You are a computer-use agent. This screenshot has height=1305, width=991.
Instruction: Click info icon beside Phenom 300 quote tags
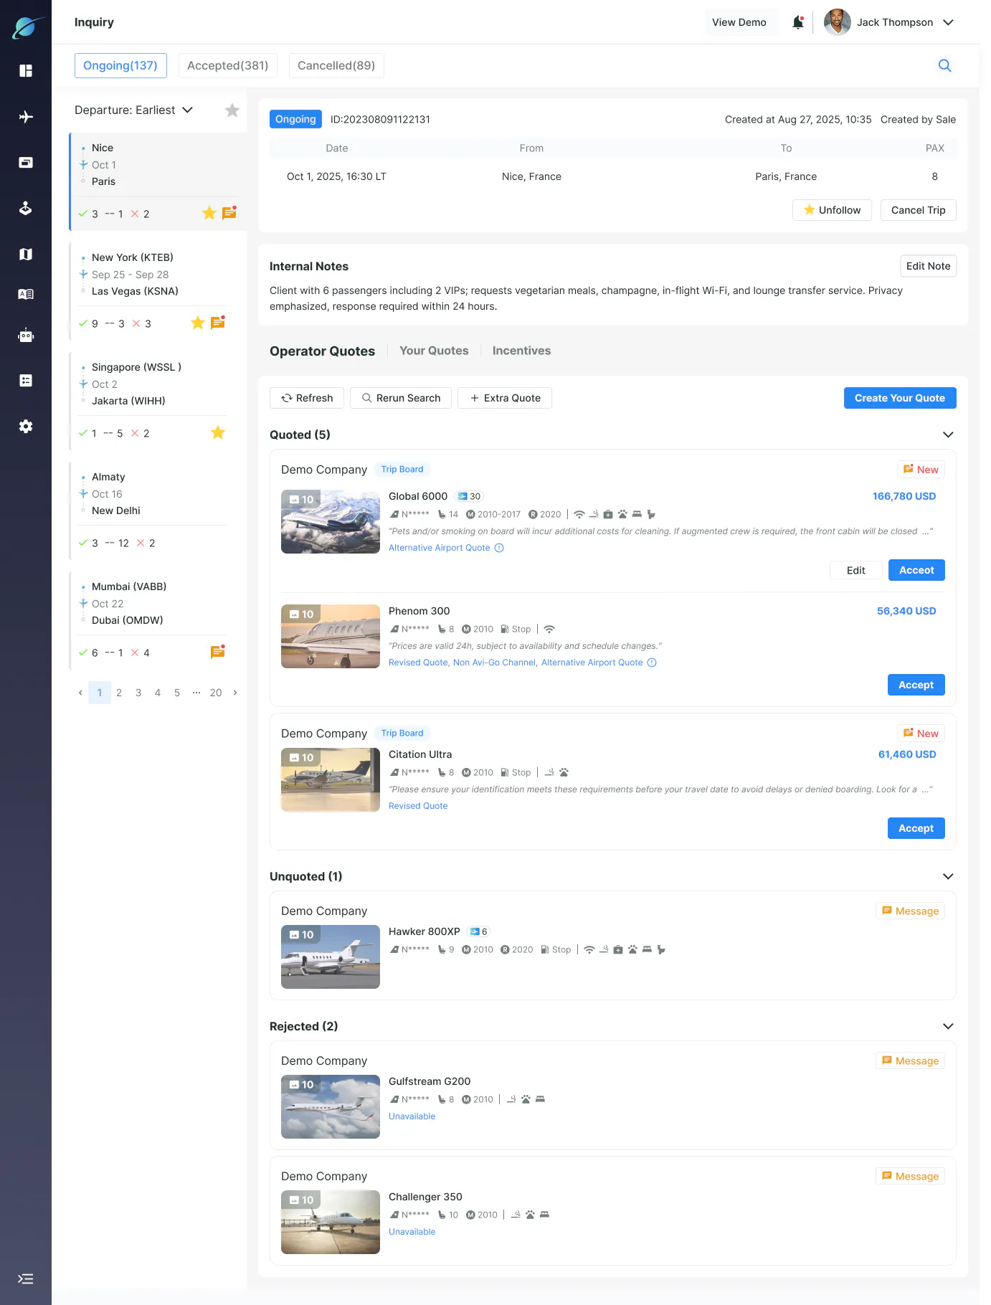tap(652, 663)
